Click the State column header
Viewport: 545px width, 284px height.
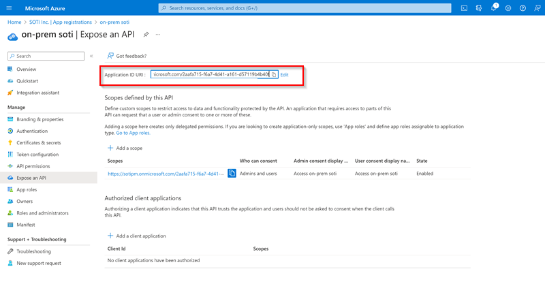coord(422,161)
